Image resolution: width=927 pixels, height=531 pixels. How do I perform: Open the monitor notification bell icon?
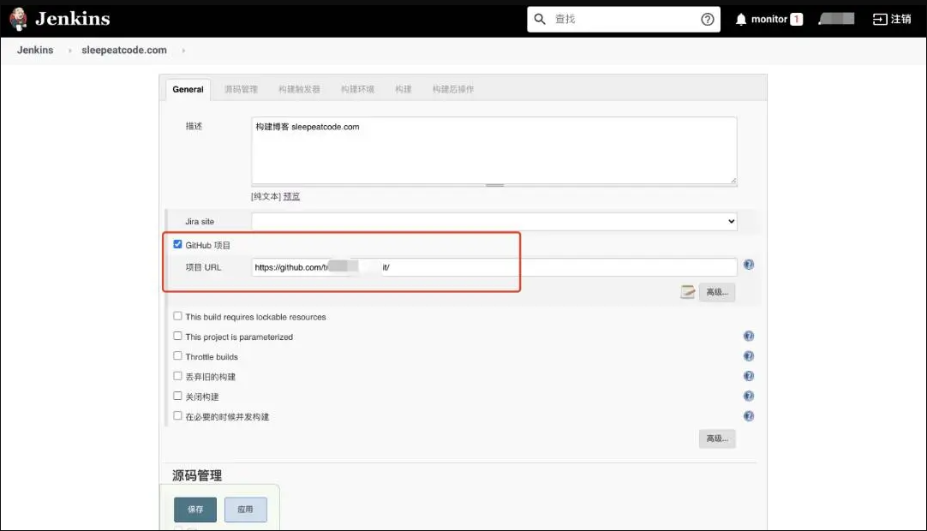point(741,19)
